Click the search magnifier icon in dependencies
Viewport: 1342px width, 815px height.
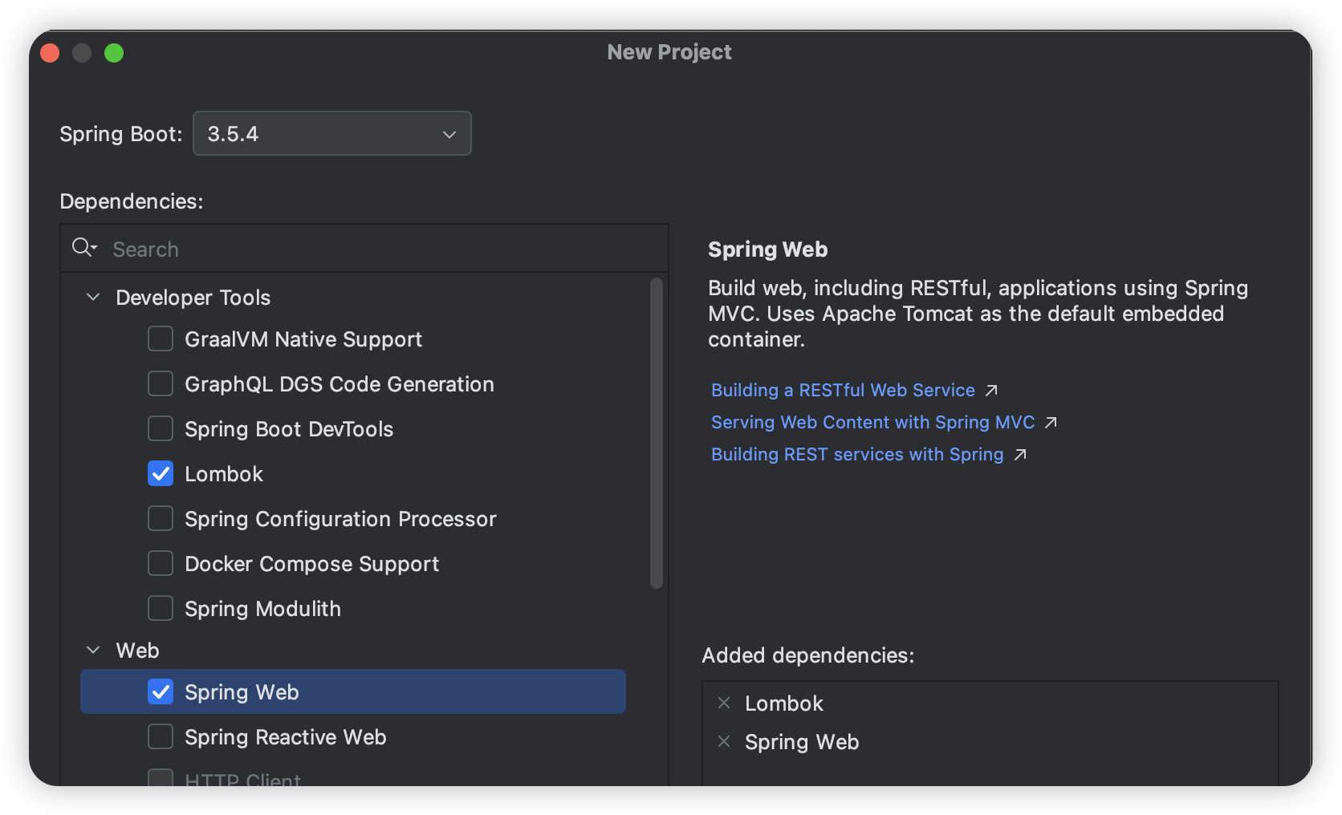[x=83, y=248]
